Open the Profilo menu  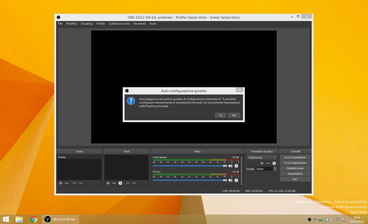click(x=101, y=24)
